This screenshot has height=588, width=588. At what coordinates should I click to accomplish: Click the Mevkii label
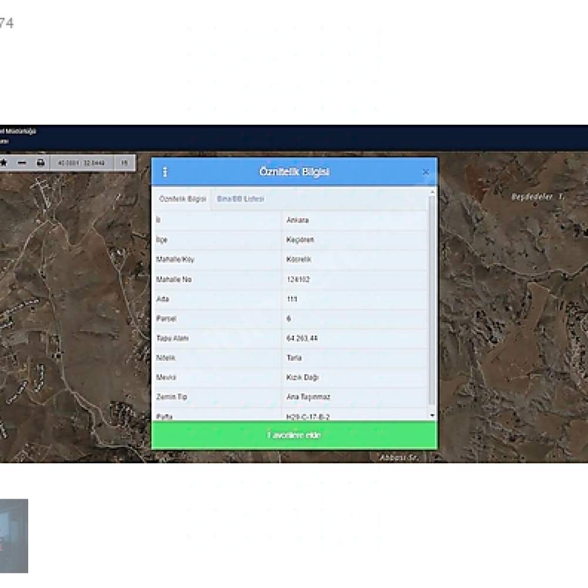(166, 377)
